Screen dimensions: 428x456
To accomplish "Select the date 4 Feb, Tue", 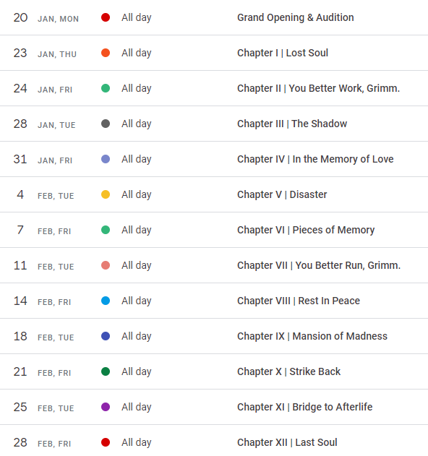I will tap(45, 195).
